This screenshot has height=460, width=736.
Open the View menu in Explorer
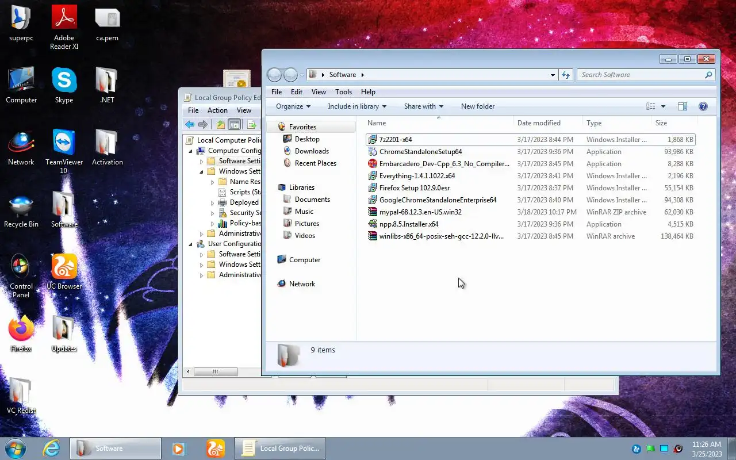[319, 92]
